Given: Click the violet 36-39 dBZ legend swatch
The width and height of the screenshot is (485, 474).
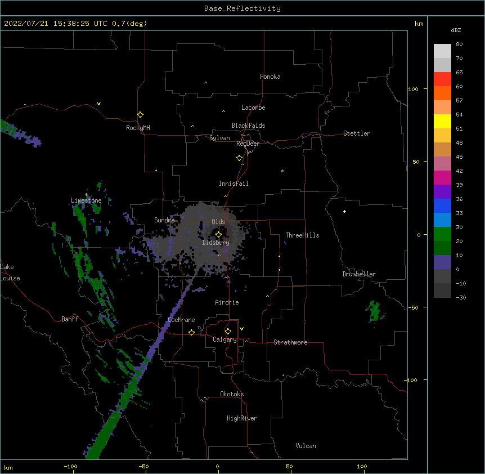Looking at the screenshot, I should tap(442, 192).
